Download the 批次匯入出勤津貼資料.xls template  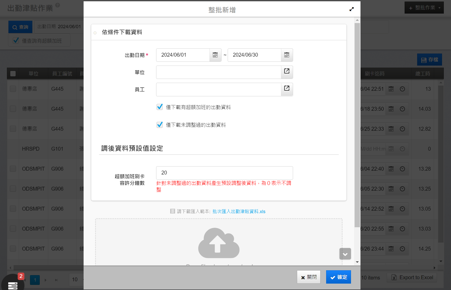tap(239, 212)
